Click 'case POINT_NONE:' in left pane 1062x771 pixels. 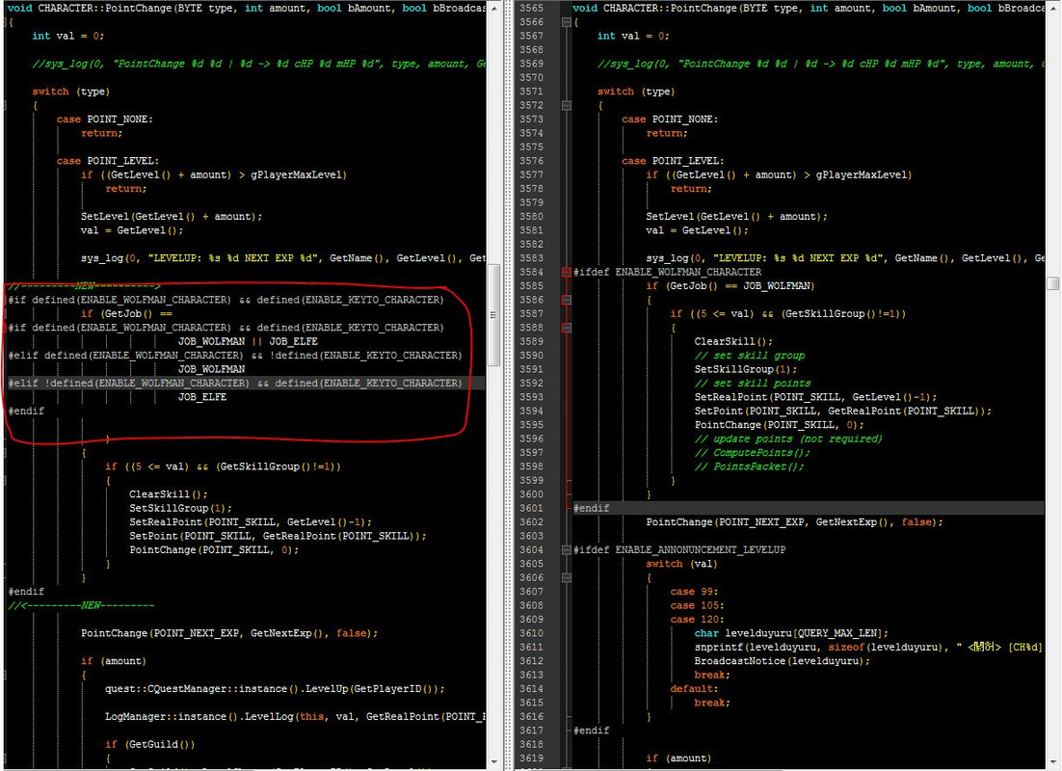point(105,120)
